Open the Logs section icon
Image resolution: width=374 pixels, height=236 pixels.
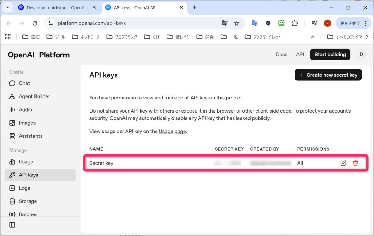(x=12, y=188)
